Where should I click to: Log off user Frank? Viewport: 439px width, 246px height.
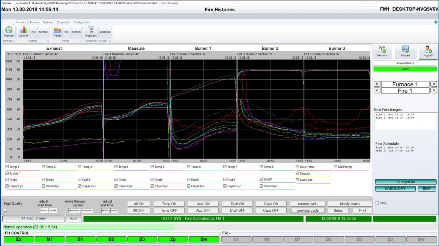428,50
